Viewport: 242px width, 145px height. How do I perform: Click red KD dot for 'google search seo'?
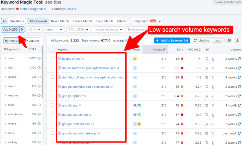(182, 115)
